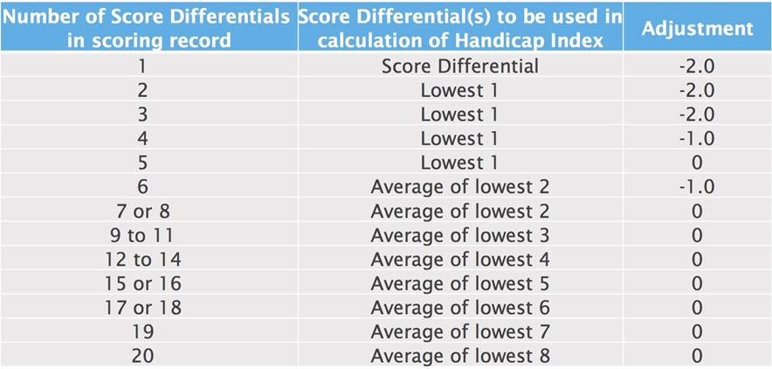
Task: Select the '12 to 14' row label
Action: tap(142, 260)
